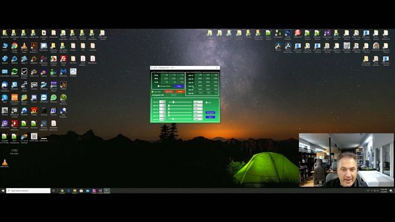Open the sixth fan row's mode dropdown

point(198,119)
